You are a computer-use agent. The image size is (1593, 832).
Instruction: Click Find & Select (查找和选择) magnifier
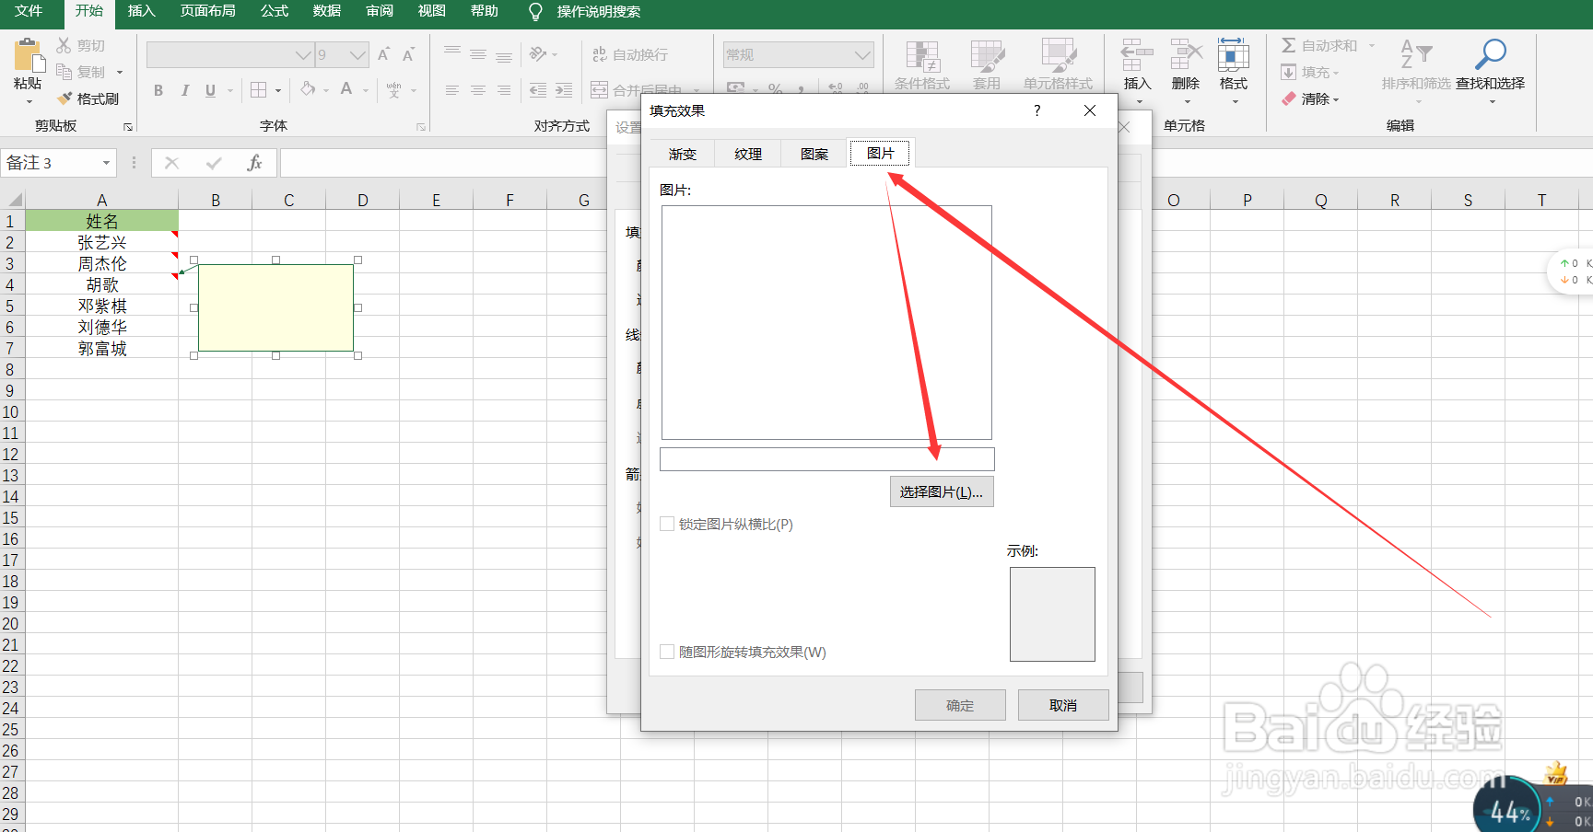pyautogui.click(x=1490, y=54)
